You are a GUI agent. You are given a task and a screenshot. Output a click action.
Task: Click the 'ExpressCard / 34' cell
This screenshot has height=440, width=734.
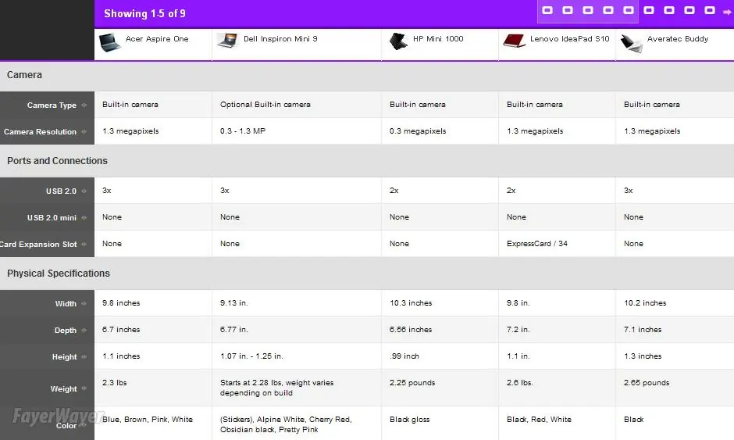537,244
